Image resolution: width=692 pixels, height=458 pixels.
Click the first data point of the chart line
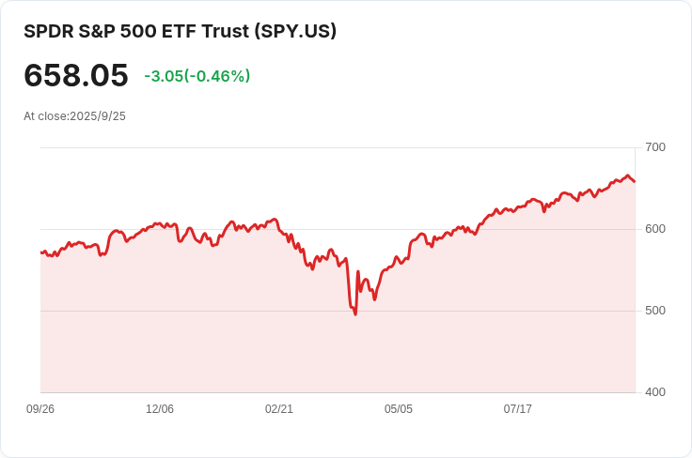point(41,252)
